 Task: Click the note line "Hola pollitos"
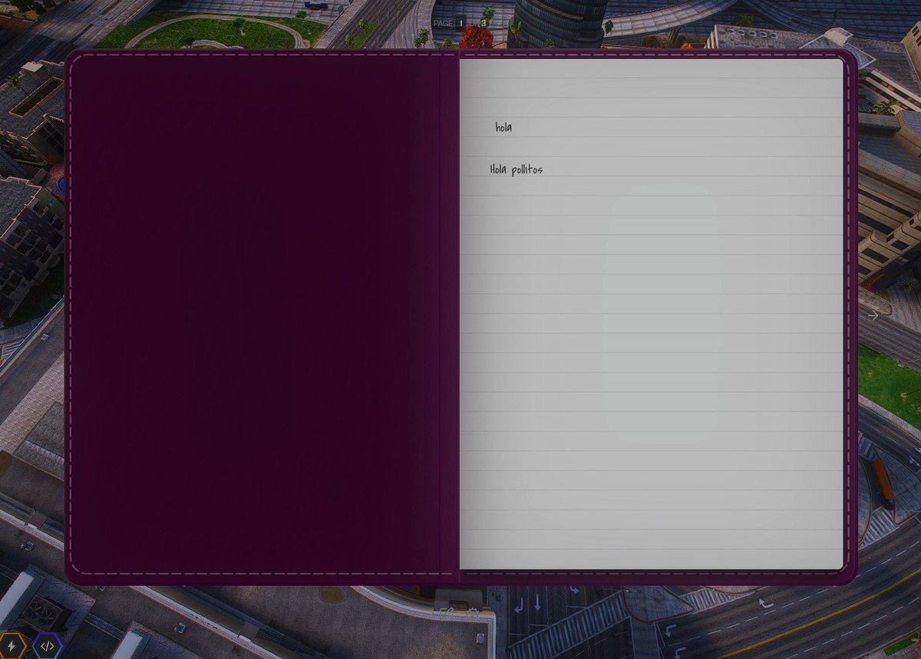pyautogui.click(x=517, y=170)
